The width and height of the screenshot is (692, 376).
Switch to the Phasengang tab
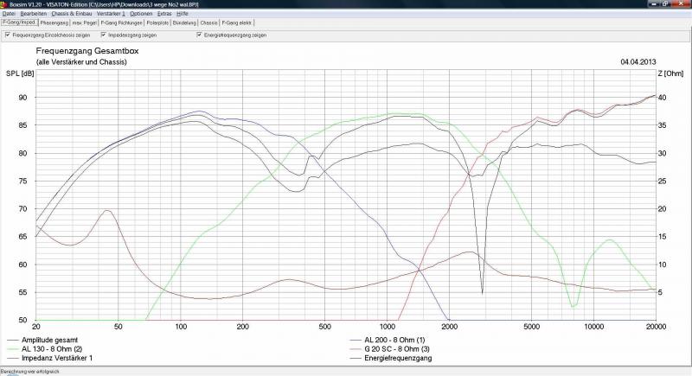click(x=56, y=22)
